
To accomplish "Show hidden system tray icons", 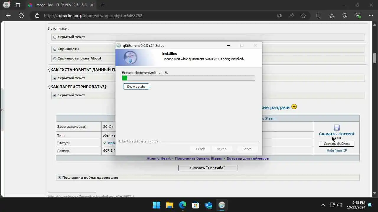I will pos(323,205).
